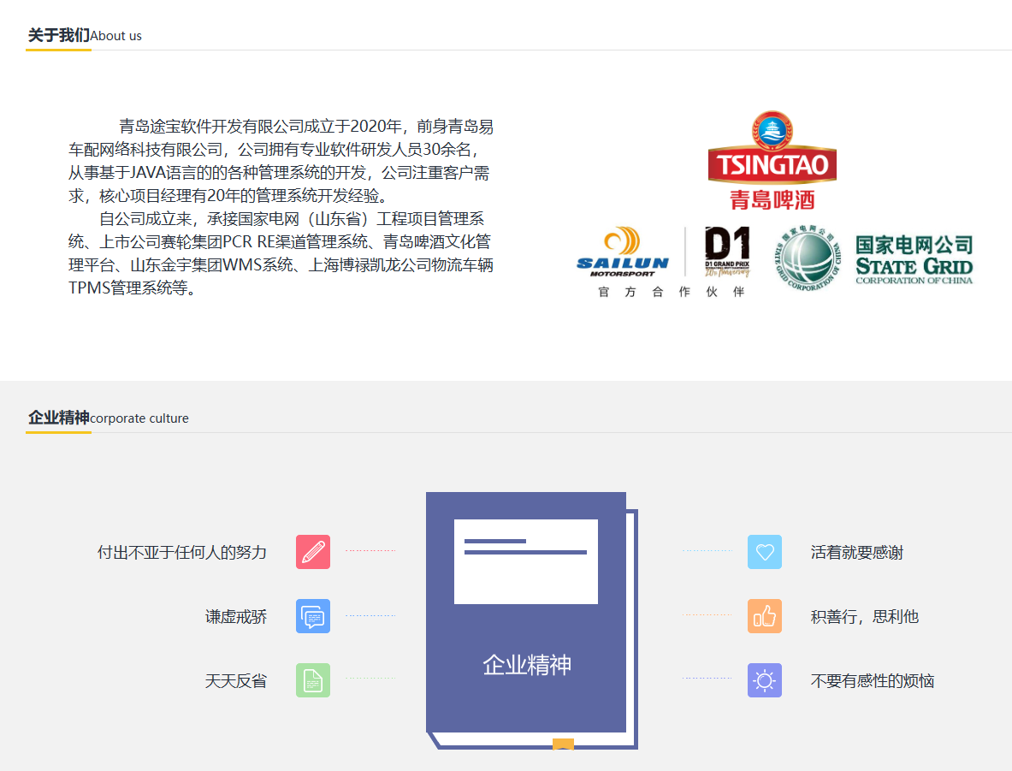The image size is (1012, 771).
Task: Click the text 谦虚戒骄
Action: [x=236, y=617]
